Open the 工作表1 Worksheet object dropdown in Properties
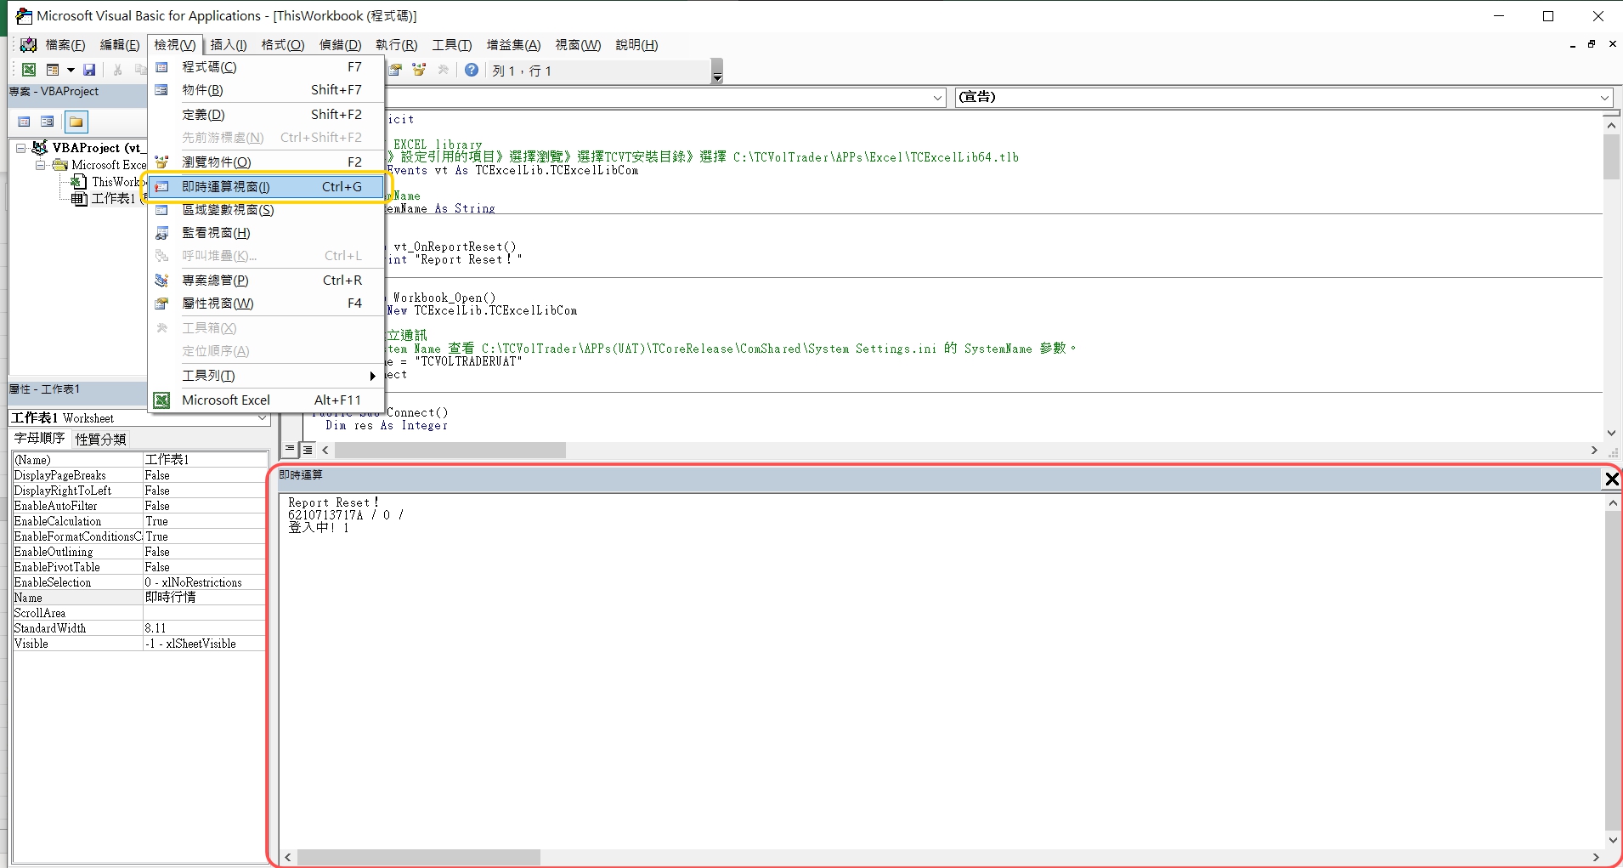This screenshot has height=868, width=1623. (x=262, y=418)
